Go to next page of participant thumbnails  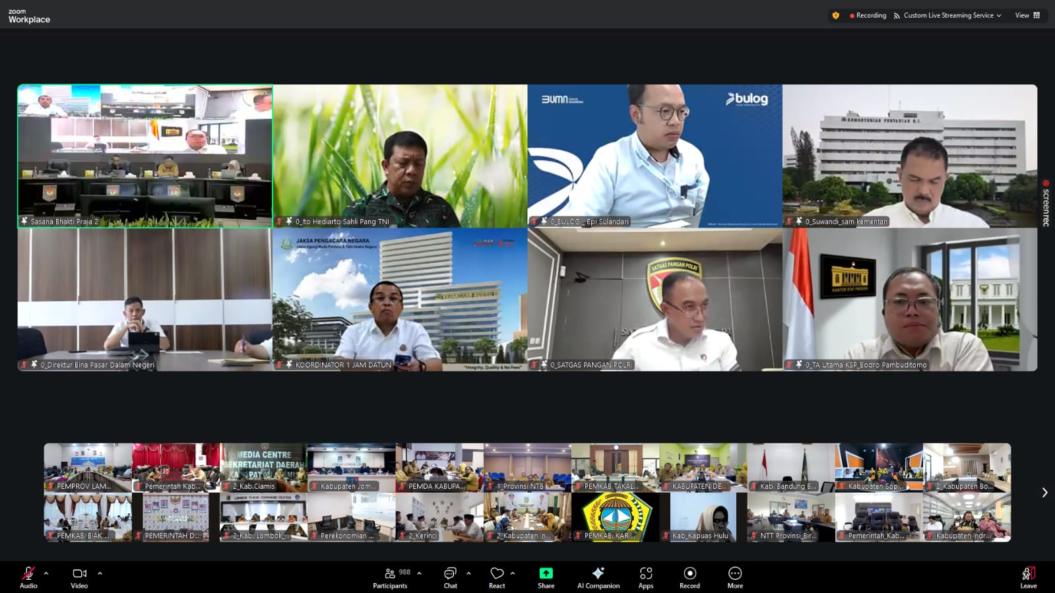point(1044,493)
